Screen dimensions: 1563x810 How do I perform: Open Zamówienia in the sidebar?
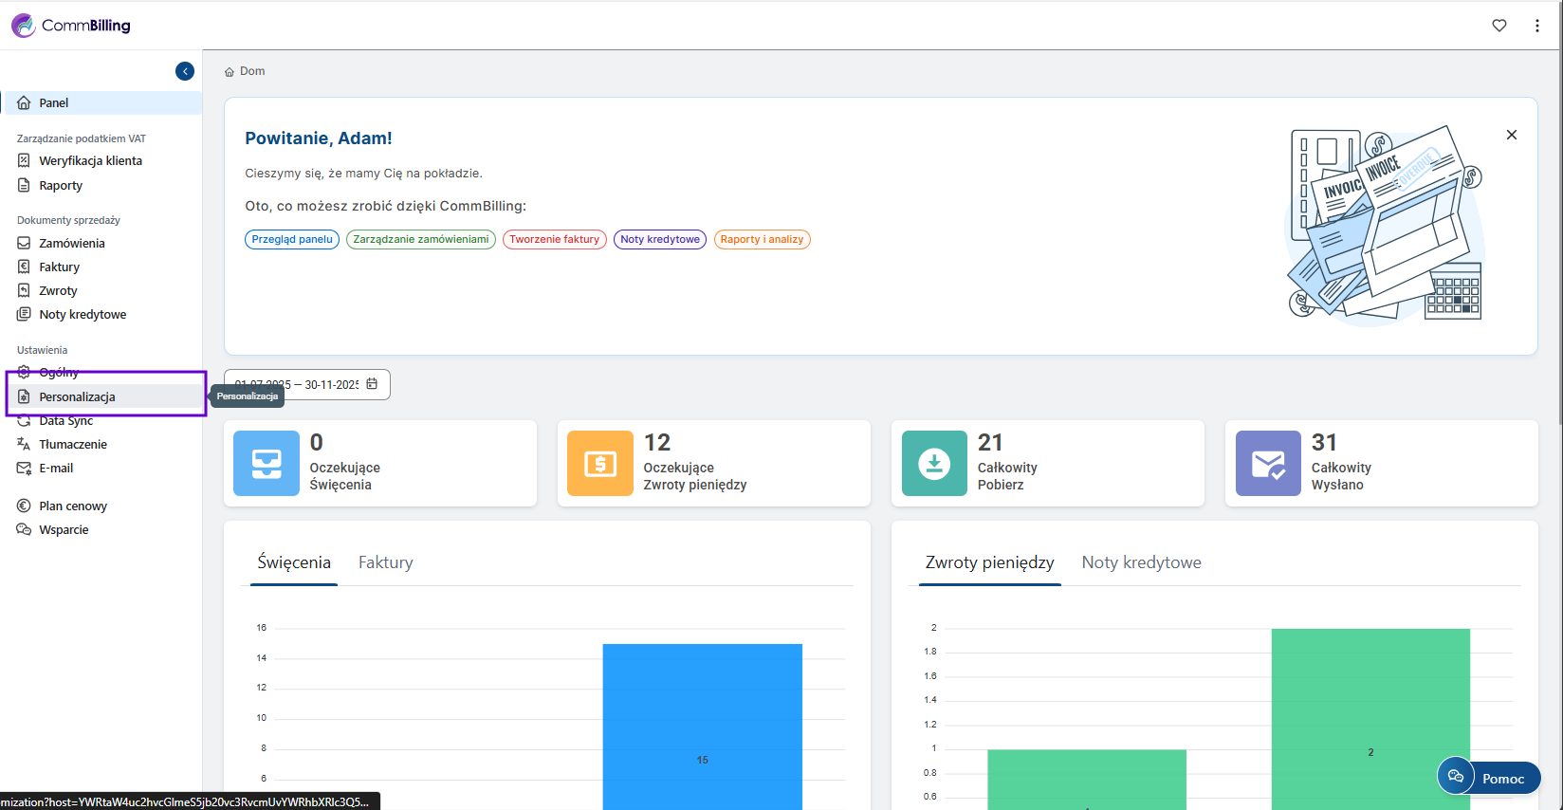click(72, 244)
